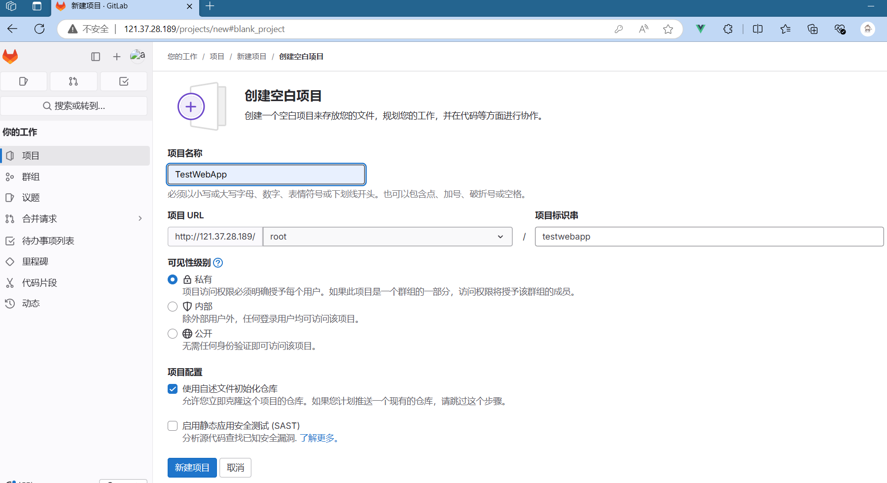Click the browser refresh icon
Image resolution: width=887 pixels, height=483 pixels.
pos(39,29)
